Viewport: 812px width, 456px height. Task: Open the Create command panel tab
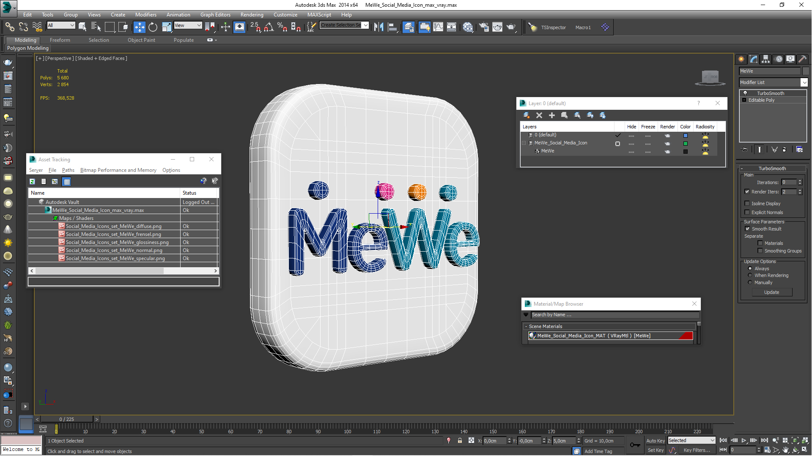(x=741, y=59)
